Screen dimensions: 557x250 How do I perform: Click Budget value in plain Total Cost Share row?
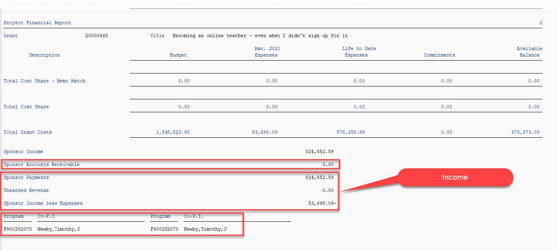(x=184, y=107)
